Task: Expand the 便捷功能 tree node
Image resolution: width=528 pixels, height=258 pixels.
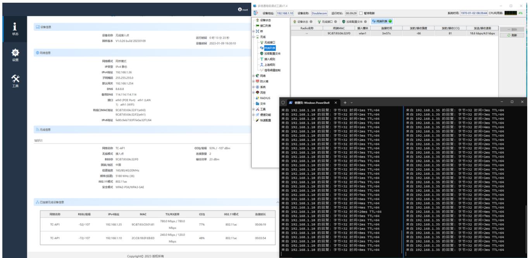Action: tap(253, 115)
